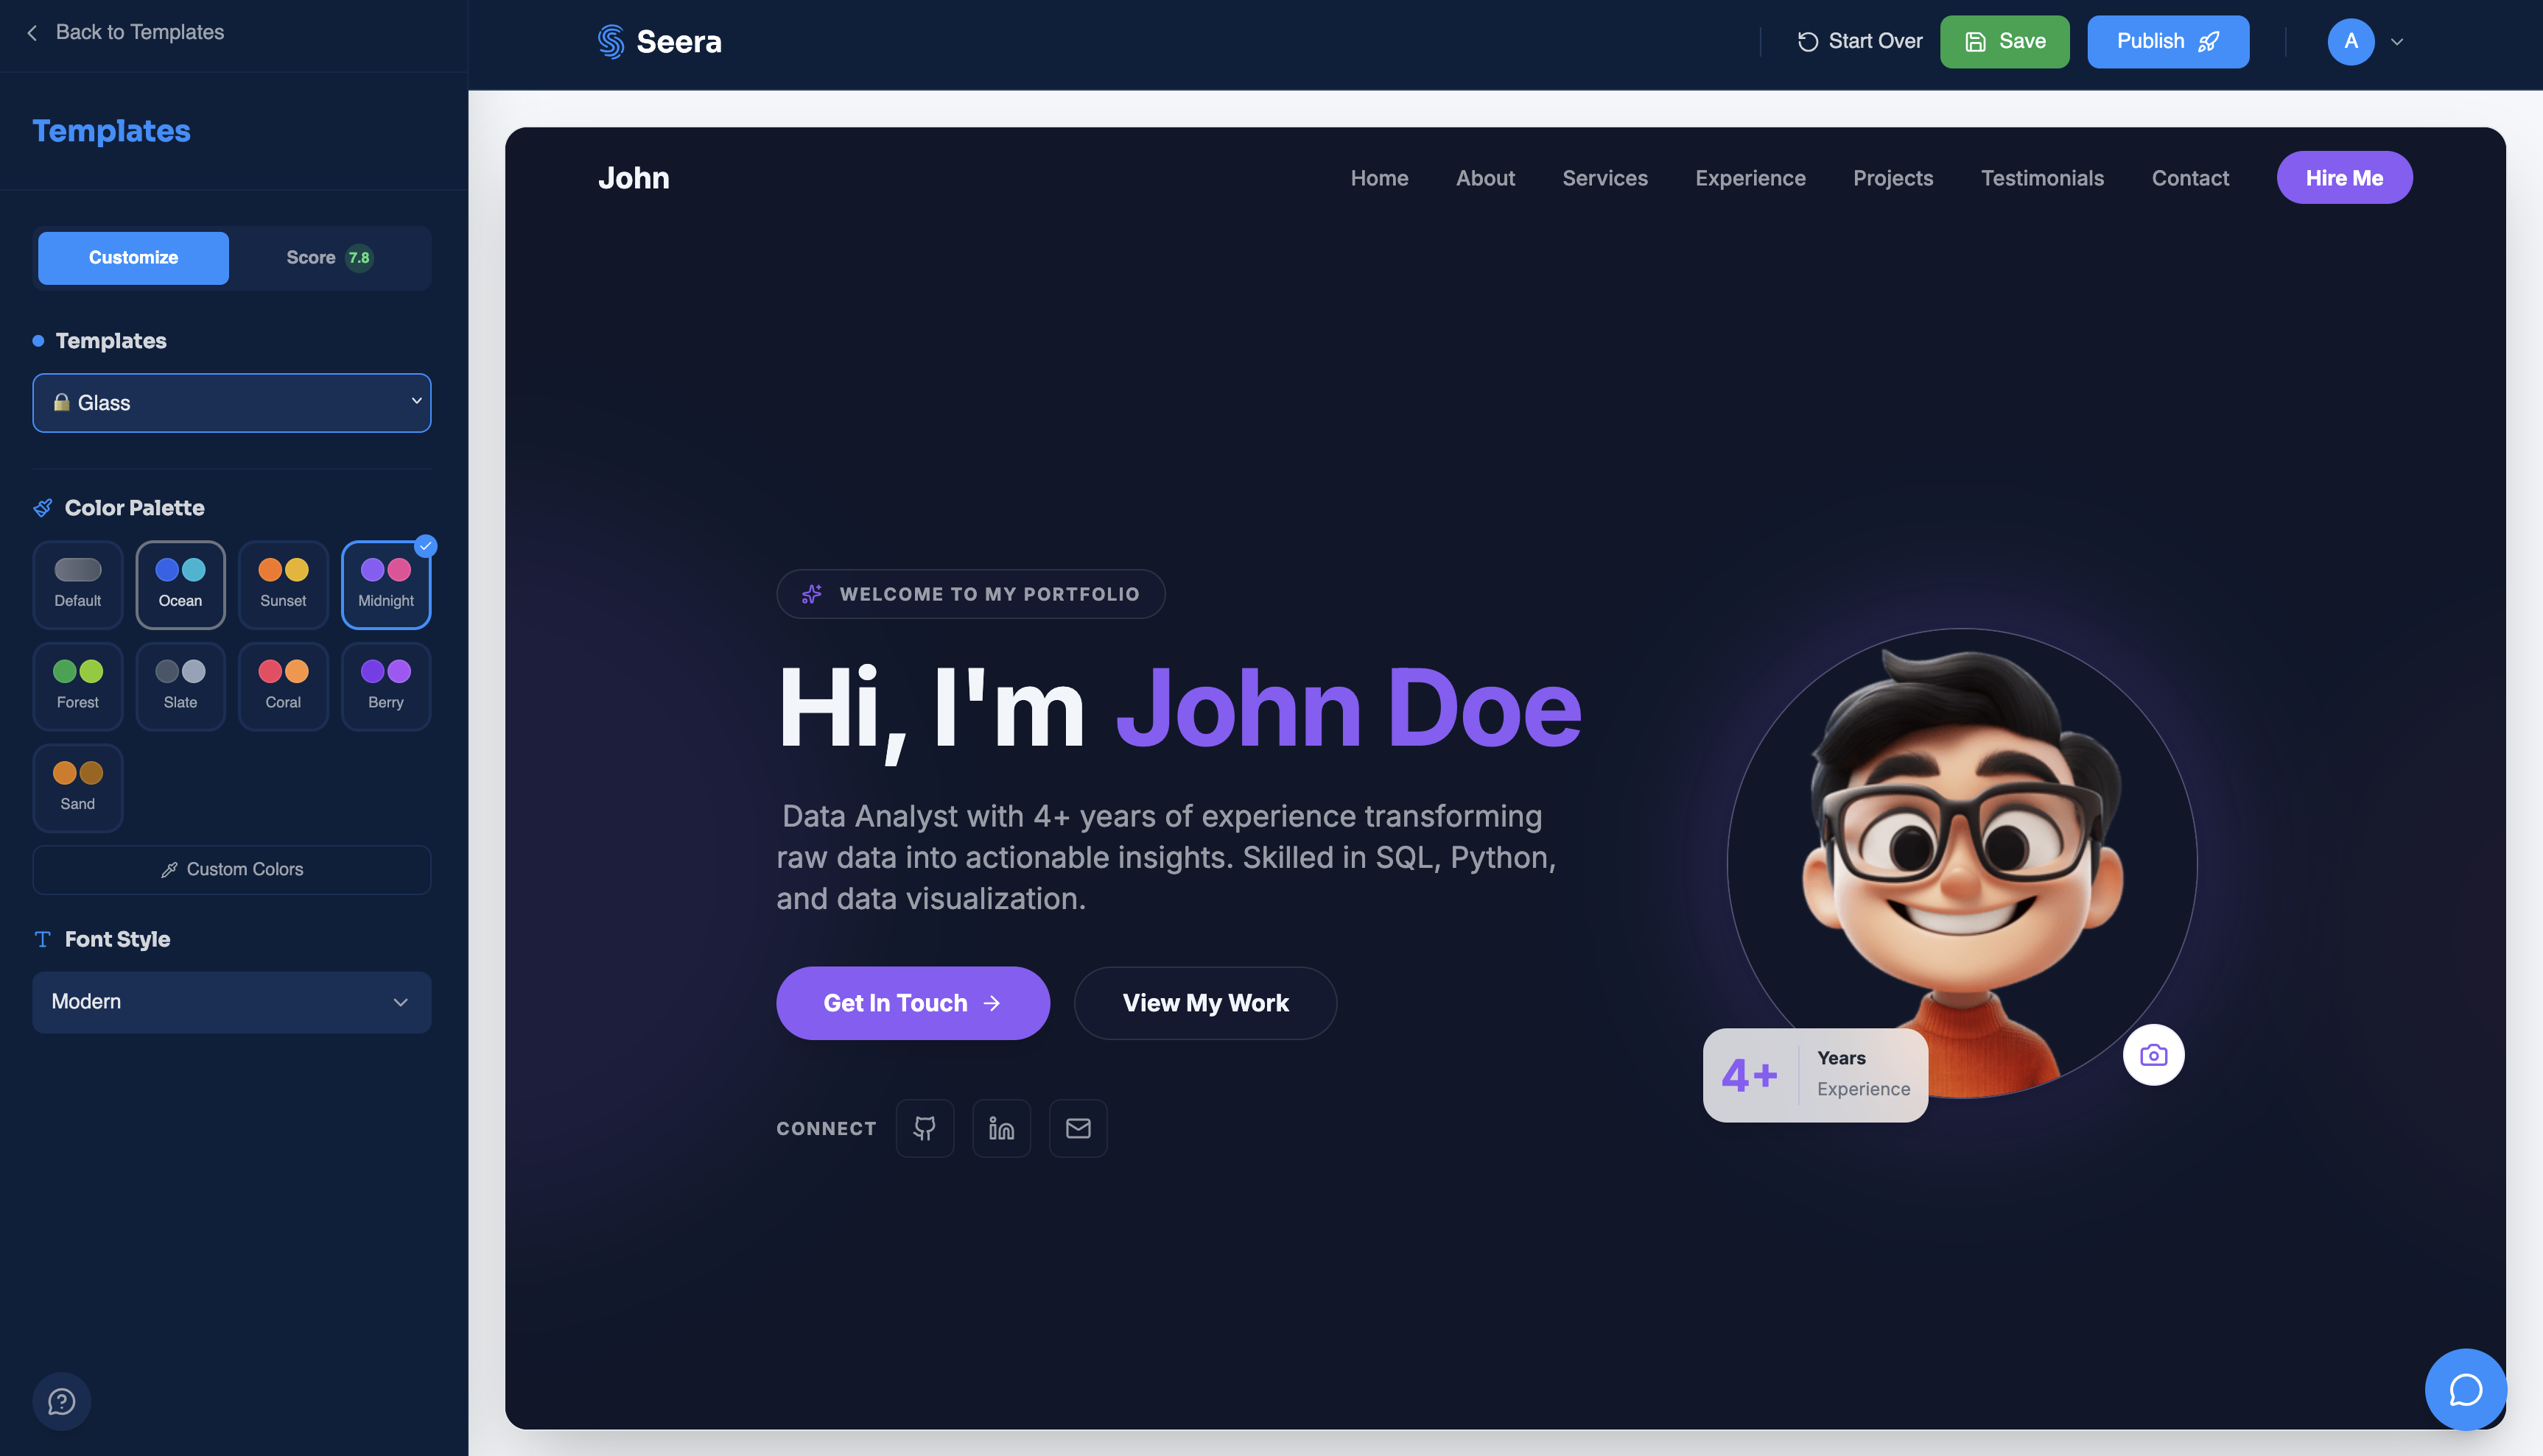Image resolution: width=2543 pixels, height=1456 pixels.
Task: Expand the account menu chevron
Action: point(2397,42)
